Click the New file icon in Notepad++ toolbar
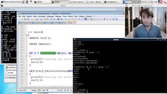This screenshot has height=94, width=167. [x=20, y=19]
